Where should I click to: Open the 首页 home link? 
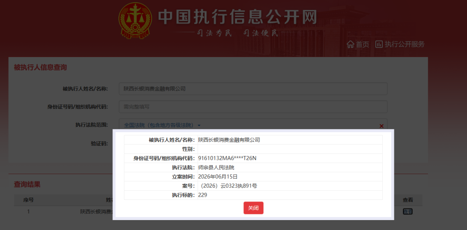362,45
